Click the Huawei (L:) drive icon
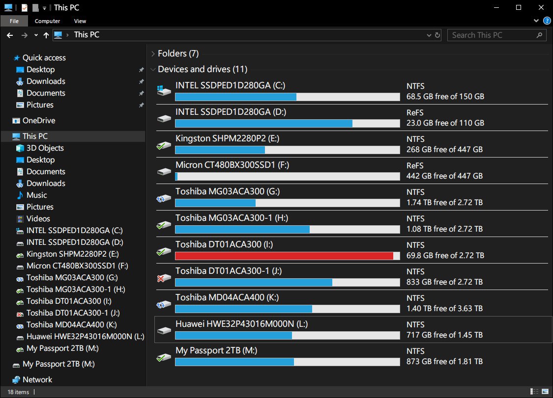553x398 pixels. pos(164,330)
